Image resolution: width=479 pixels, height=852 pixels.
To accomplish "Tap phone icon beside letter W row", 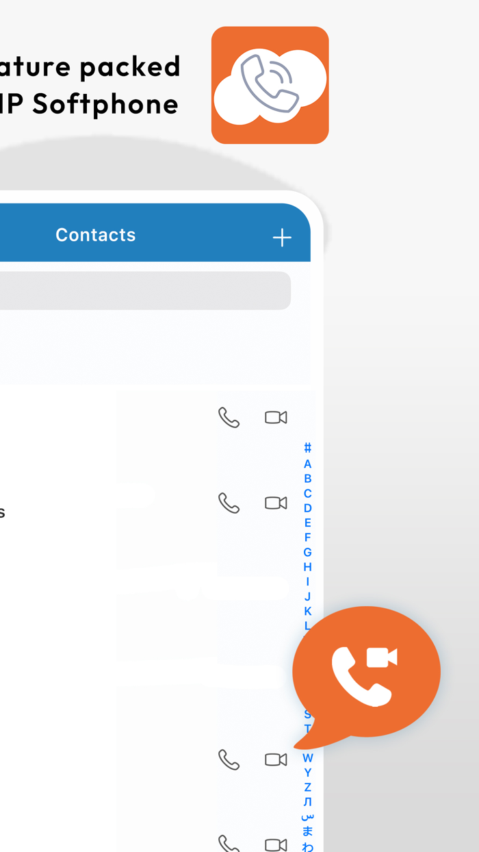I will point(229,759).
